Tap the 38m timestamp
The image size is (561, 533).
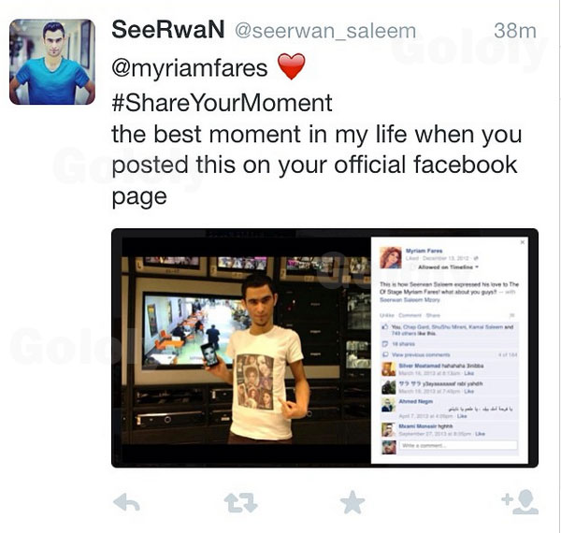[x=515, y=31]
